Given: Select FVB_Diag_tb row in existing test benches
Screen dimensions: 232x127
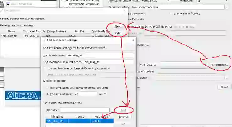Looking at the screenshot, I should [55, 36].
